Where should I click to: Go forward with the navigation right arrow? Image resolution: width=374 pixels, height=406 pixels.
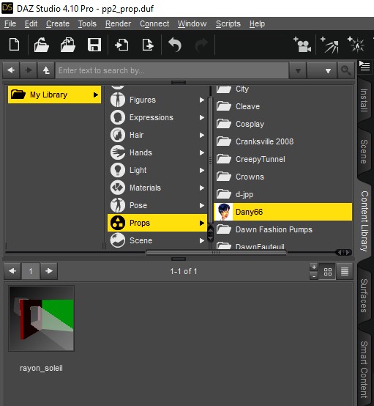pos(29,70)
